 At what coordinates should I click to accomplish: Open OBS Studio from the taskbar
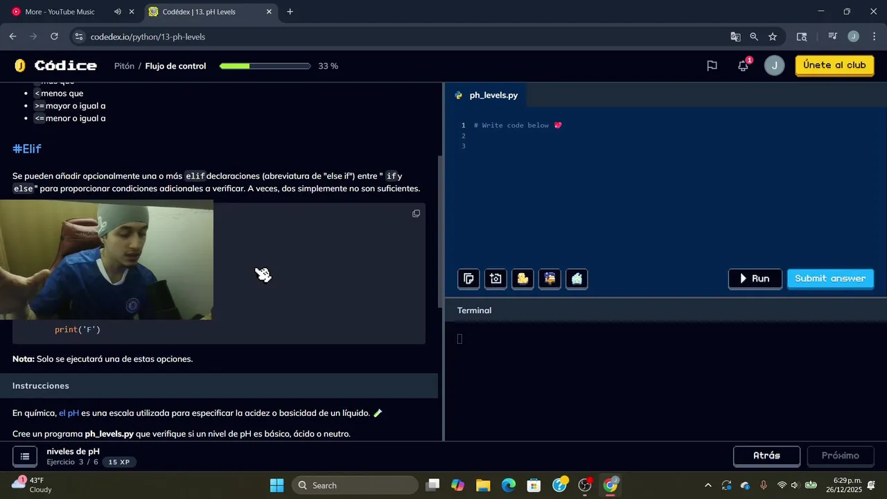585,485
